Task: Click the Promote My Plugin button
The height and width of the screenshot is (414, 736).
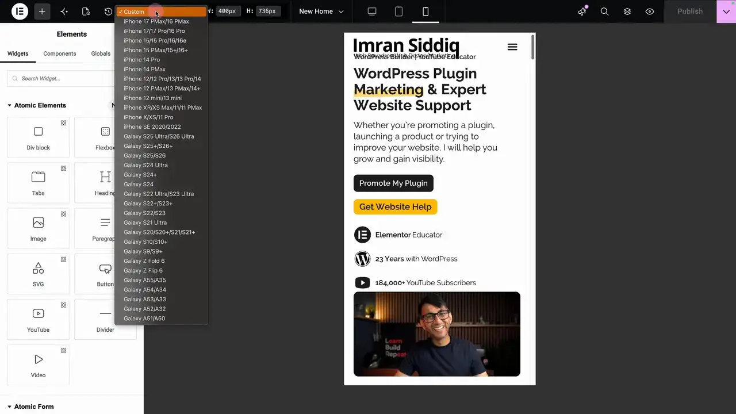Action: (x=393, y=183)
